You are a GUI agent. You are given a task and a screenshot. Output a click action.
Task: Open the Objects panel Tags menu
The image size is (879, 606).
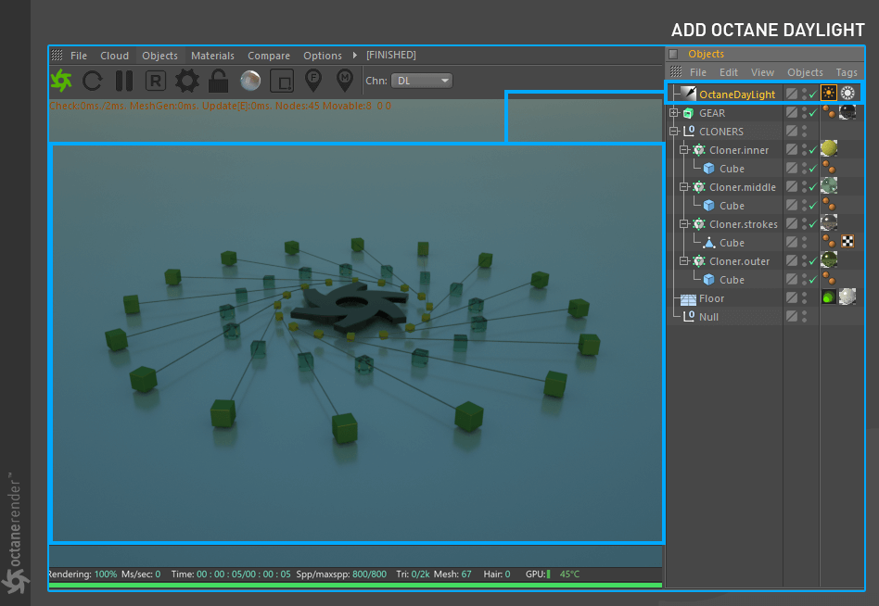pos(847,72)
